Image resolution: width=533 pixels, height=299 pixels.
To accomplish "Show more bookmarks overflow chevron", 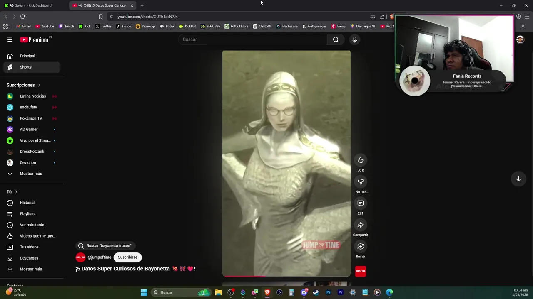I will coord(523,26).
